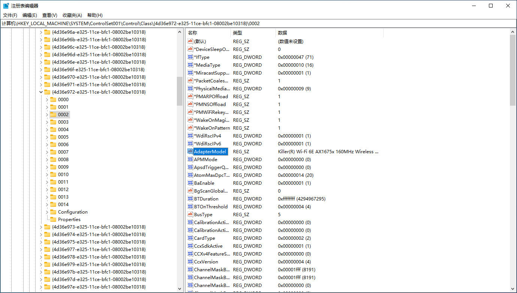Image resolution: width=517 pixels, height=293 pixels.
Task: Select tree key 0012
Action: tap(63, 189)
